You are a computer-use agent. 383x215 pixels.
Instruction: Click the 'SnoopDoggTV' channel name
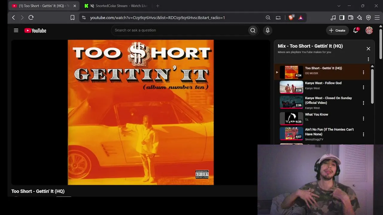[314, 139]
